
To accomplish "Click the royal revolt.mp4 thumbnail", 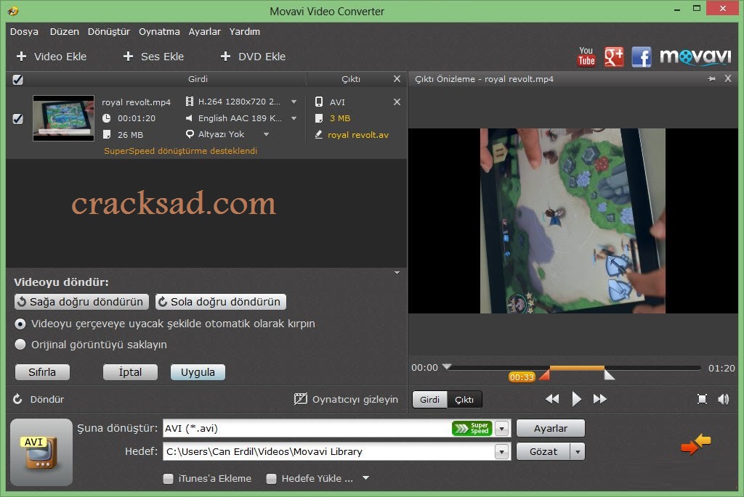I will pos(64,118).
